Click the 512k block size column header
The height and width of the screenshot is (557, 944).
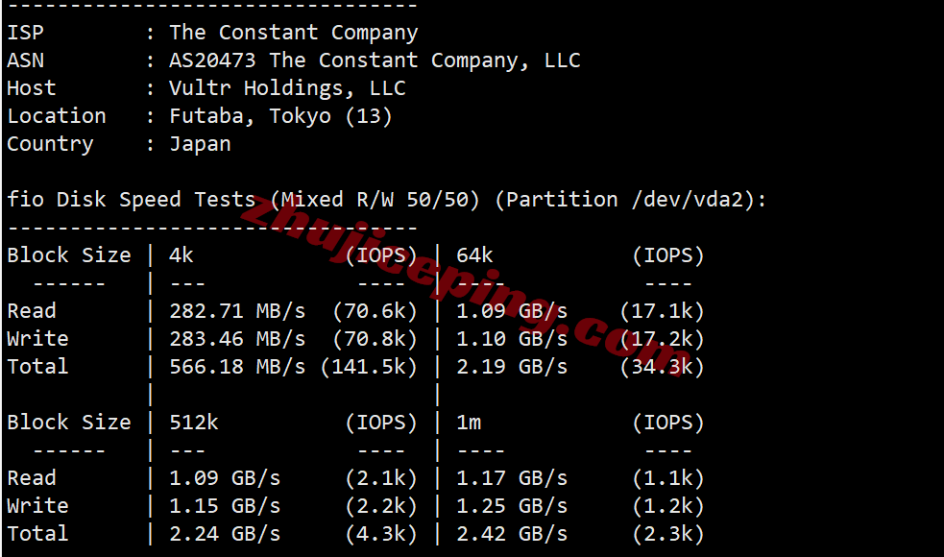[x=194, y=423]
